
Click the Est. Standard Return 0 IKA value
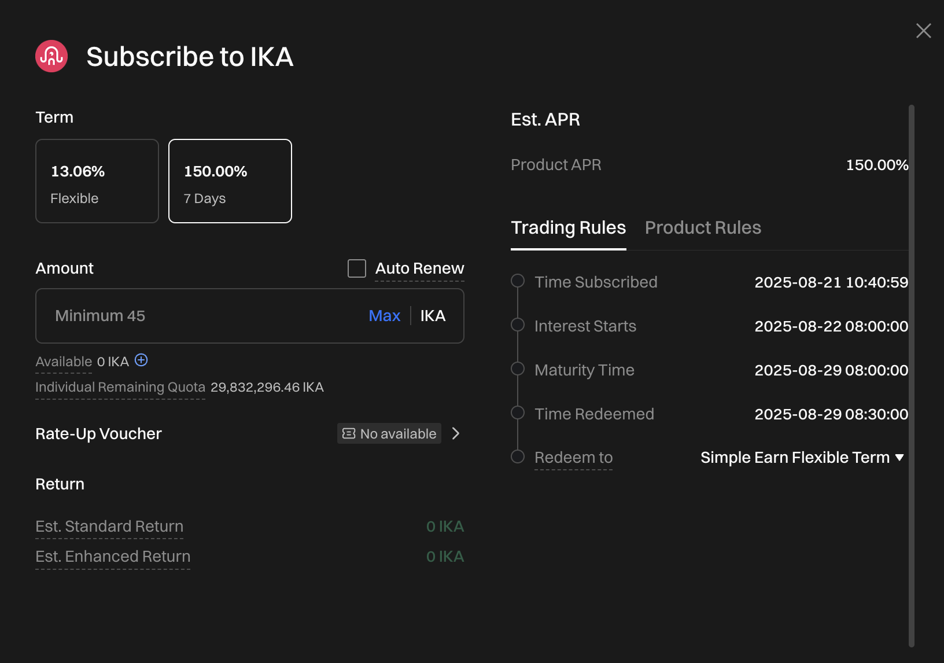point(445,526)
